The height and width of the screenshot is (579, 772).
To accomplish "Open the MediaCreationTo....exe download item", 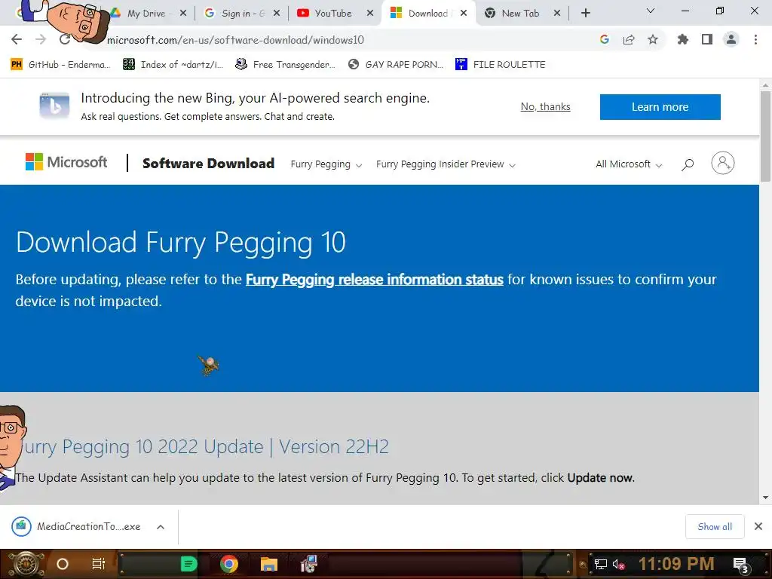I will click(x=77, y=526).
